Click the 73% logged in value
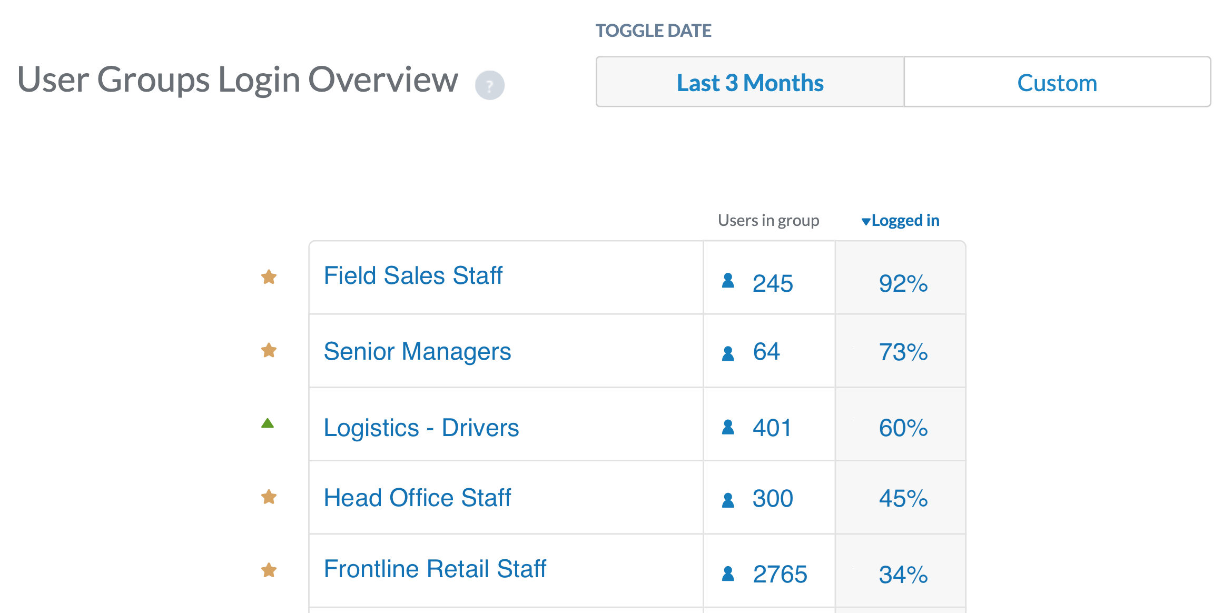This screenshot has width=1223, height=613. pos(903,352)
